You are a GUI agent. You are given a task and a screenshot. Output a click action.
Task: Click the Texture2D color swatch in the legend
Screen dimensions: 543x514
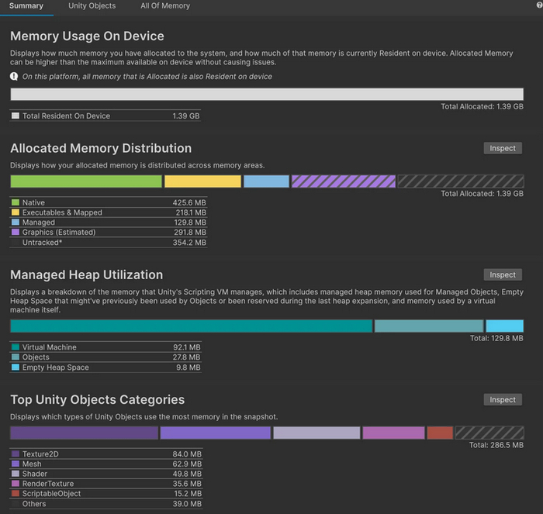(16, 454)
